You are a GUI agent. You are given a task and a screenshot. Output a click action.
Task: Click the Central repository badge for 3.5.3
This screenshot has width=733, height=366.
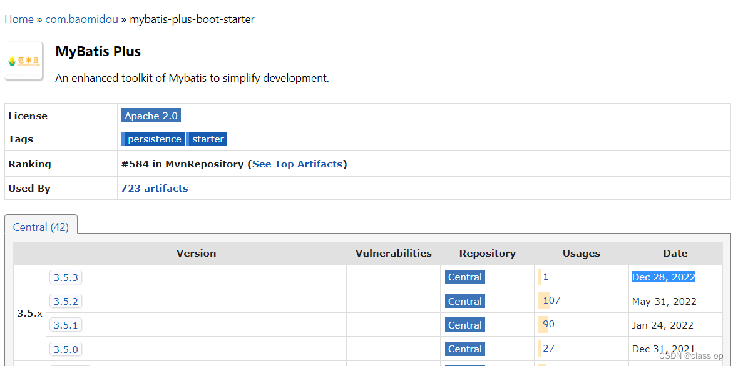click(464, 277)
